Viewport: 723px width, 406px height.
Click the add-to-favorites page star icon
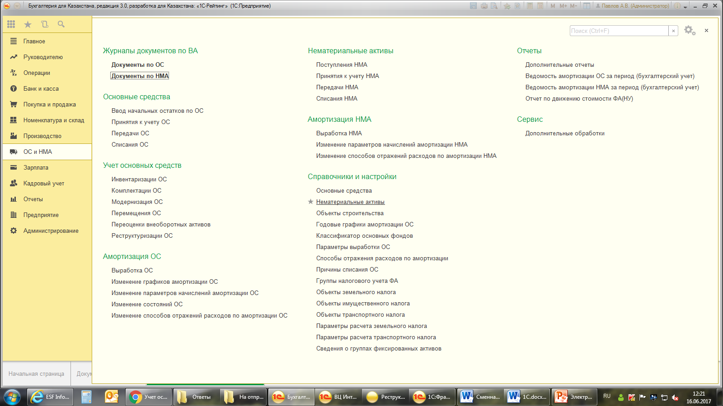tap(517, 6)
